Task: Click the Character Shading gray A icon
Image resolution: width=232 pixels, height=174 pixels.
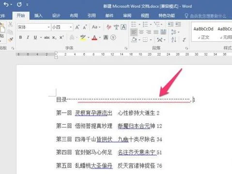Action: (x=106, y=38)
